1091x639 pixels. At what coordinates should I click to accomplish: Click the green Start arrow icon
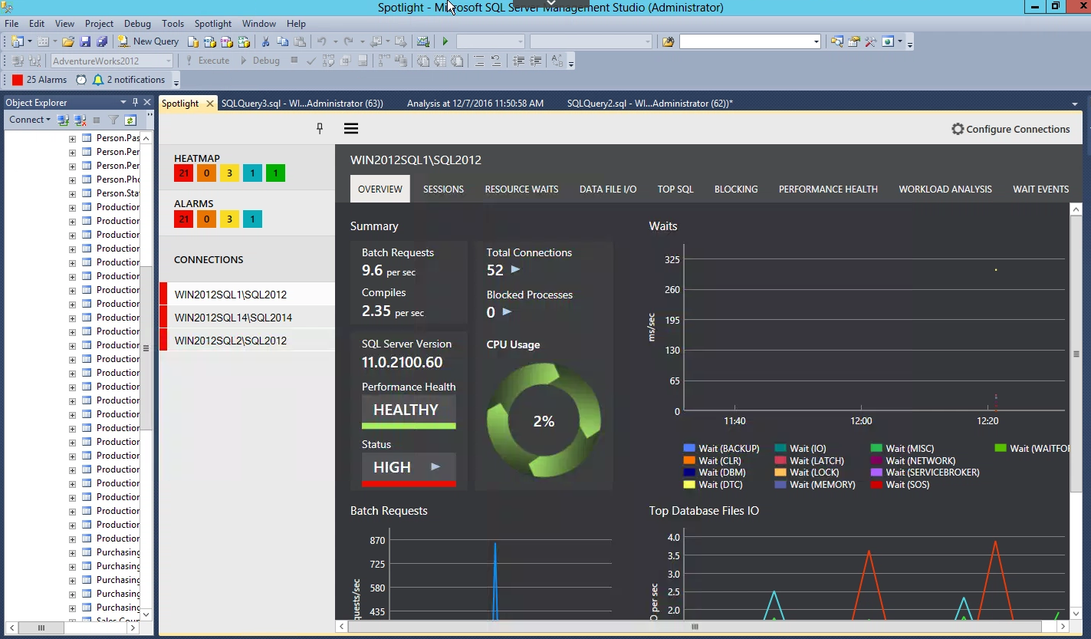coord(445,41)
